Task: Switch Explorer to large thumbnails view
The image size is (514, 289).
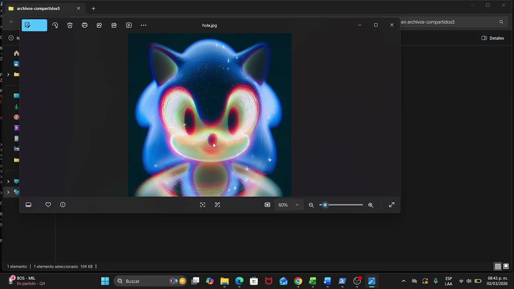Action: click(506, 267)
